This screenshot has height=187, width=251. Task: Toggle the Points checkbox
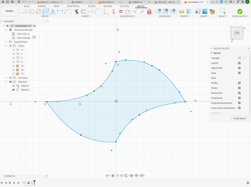(239, 88)
